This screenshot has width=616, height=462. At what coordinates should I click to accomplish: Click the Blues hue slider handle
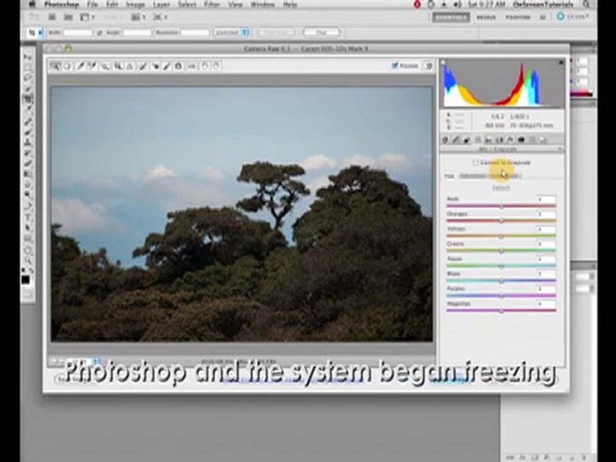[x=501, y=281]
